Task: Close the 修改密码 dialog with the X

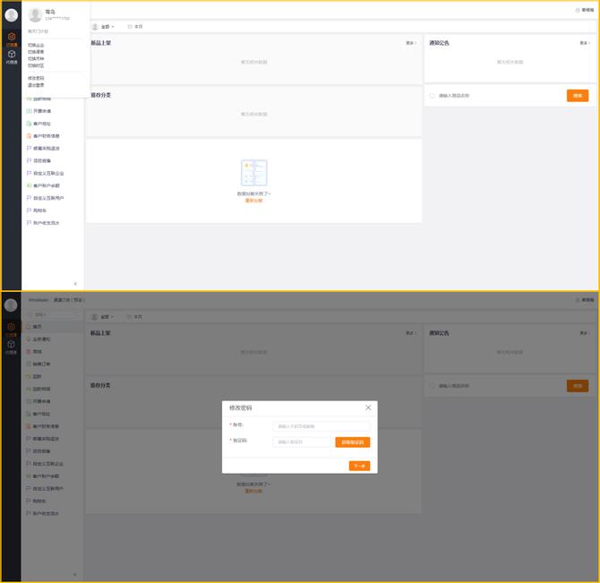Action: click(368, 407)
